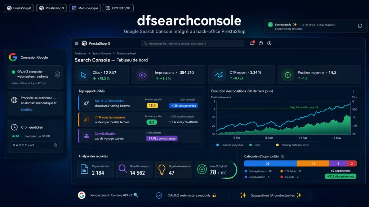Image resolution: width=369 pixels, height=207 pixels.
Task: Open the notifications bell
Action: (x=252, y=43)
